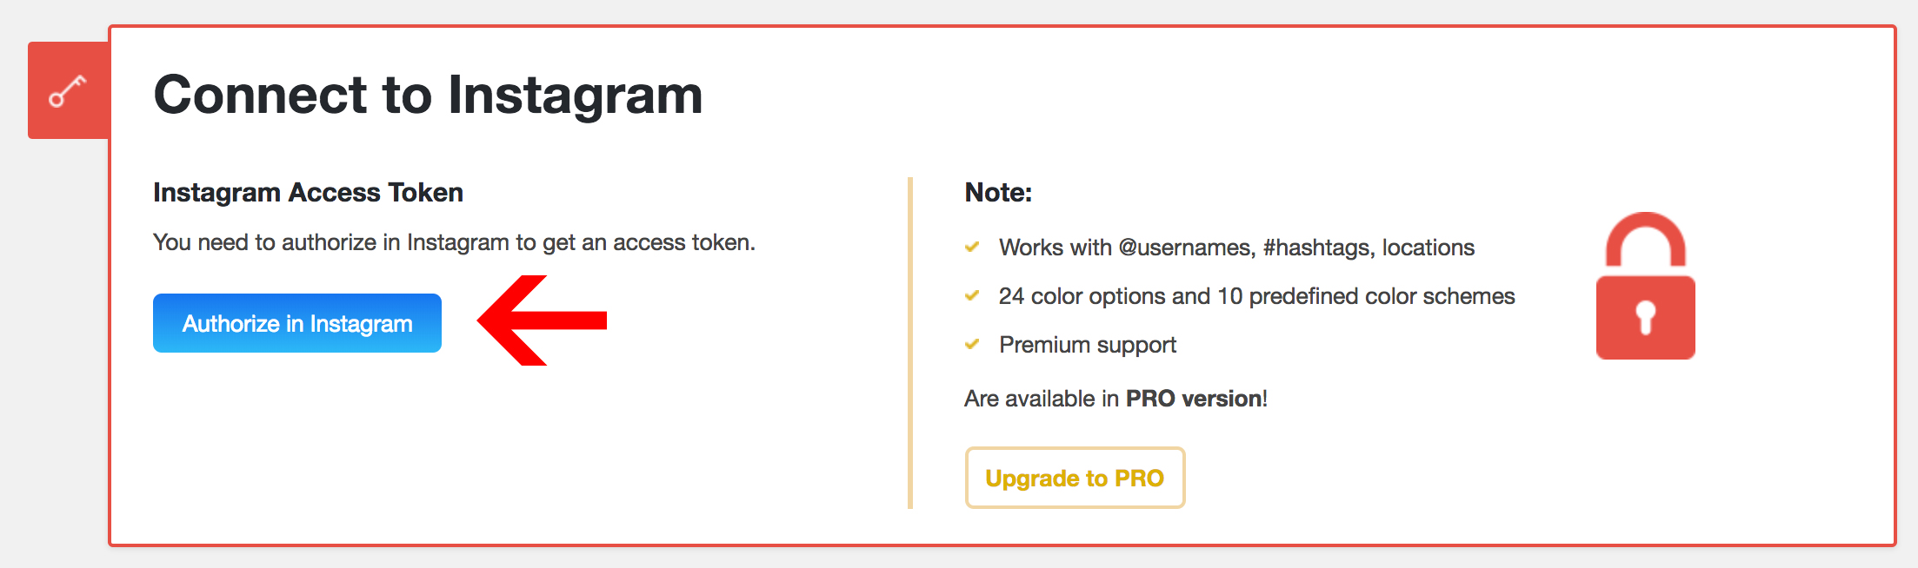Click the Instagram Access Token label

pyautogui.click(x=308, y=192)
